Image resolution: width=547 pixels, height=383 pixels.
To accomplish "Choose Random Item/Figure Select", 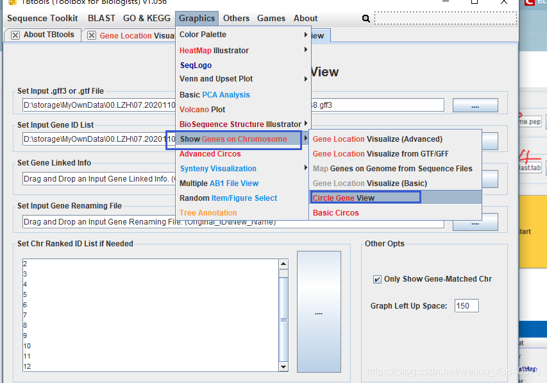I will (x=243, y=198).
